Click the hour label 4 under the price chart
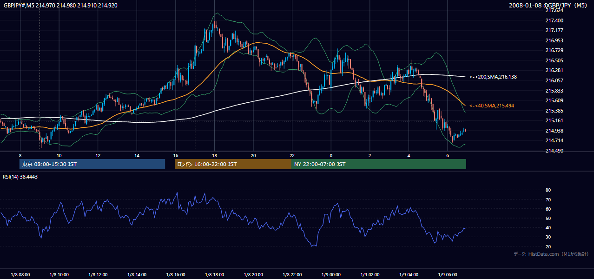Screen dimensions: 594x279 point(409,155)
